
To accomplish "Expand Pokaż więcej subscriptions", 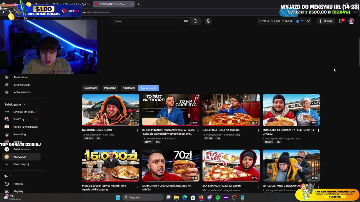I will click(21, 164).
